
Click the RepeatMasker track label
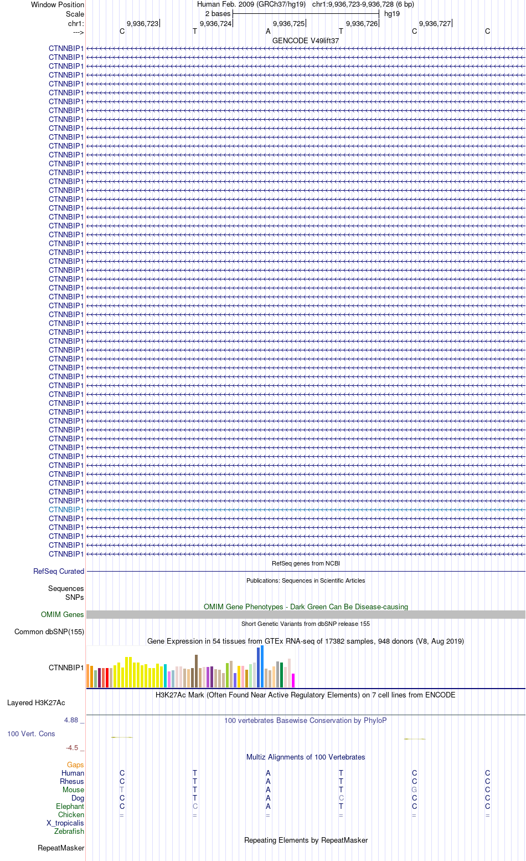click(61, 848)
